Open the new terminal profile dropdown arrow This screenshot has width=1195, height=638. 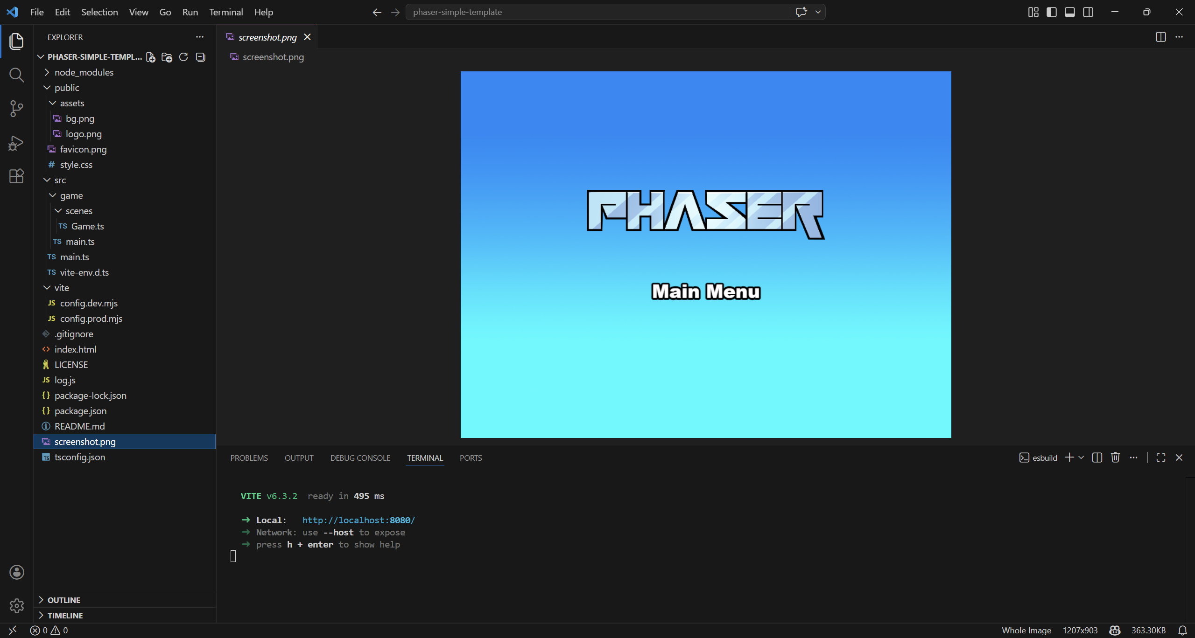coord(1081,458)
